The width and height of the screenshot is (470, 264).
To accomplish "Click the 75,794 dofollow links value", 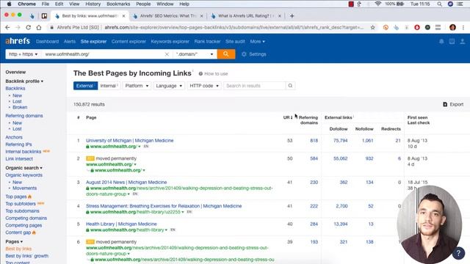I will pos(341,140).
